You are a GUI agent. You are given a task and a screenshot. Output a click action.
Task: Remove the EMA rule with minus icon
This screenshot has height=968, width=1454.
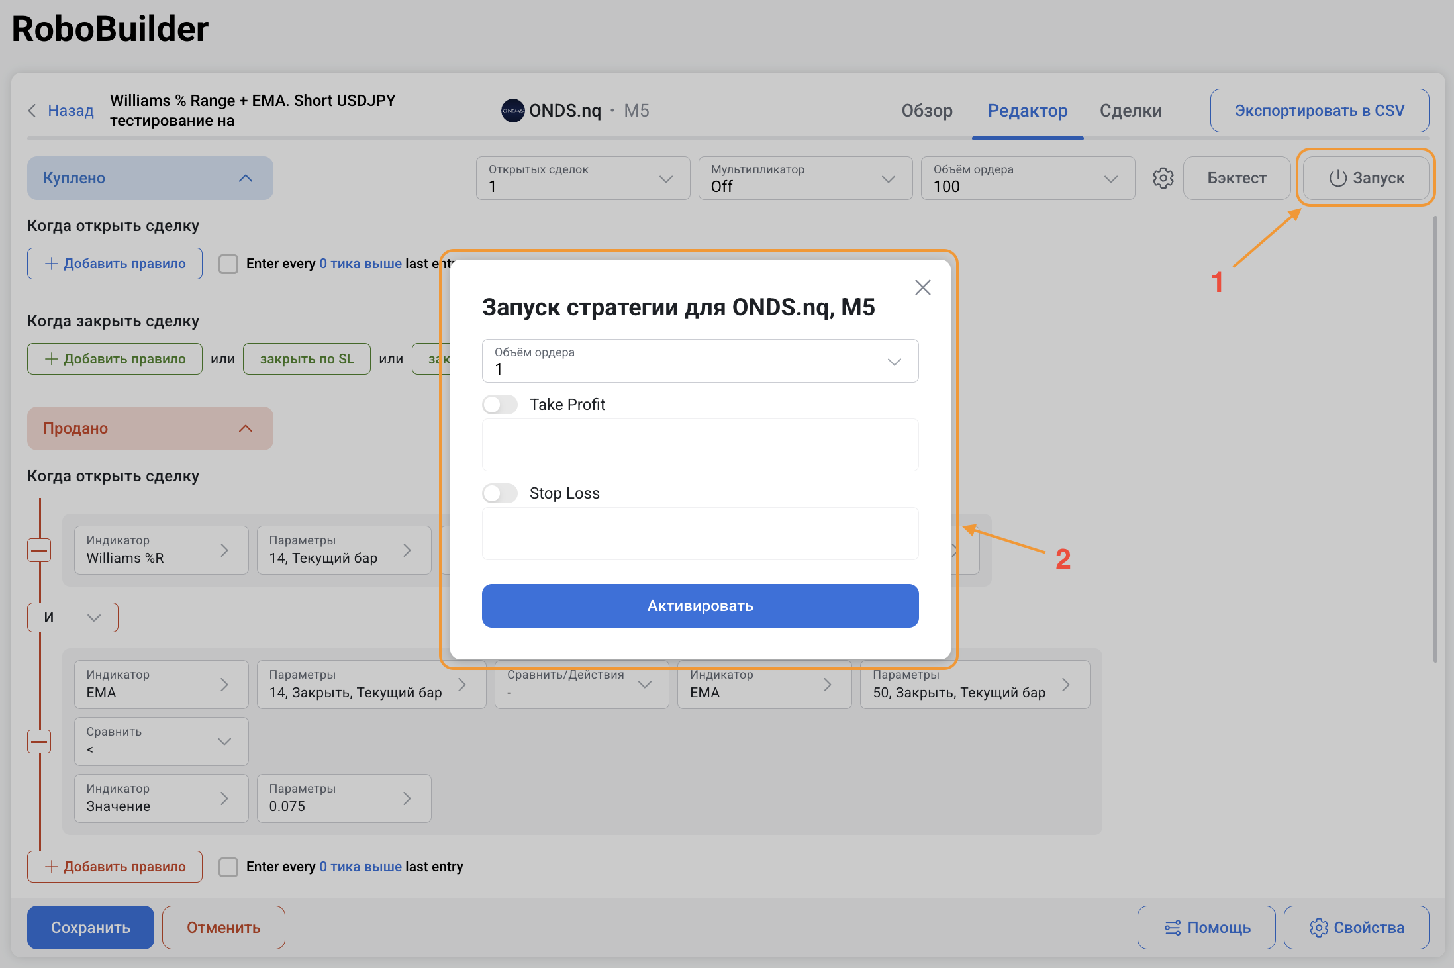point(39,741)
